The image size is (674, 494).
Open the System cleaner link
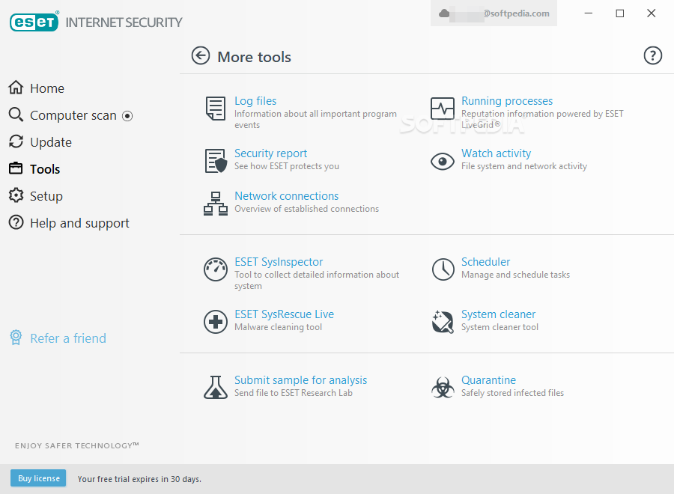498,314
